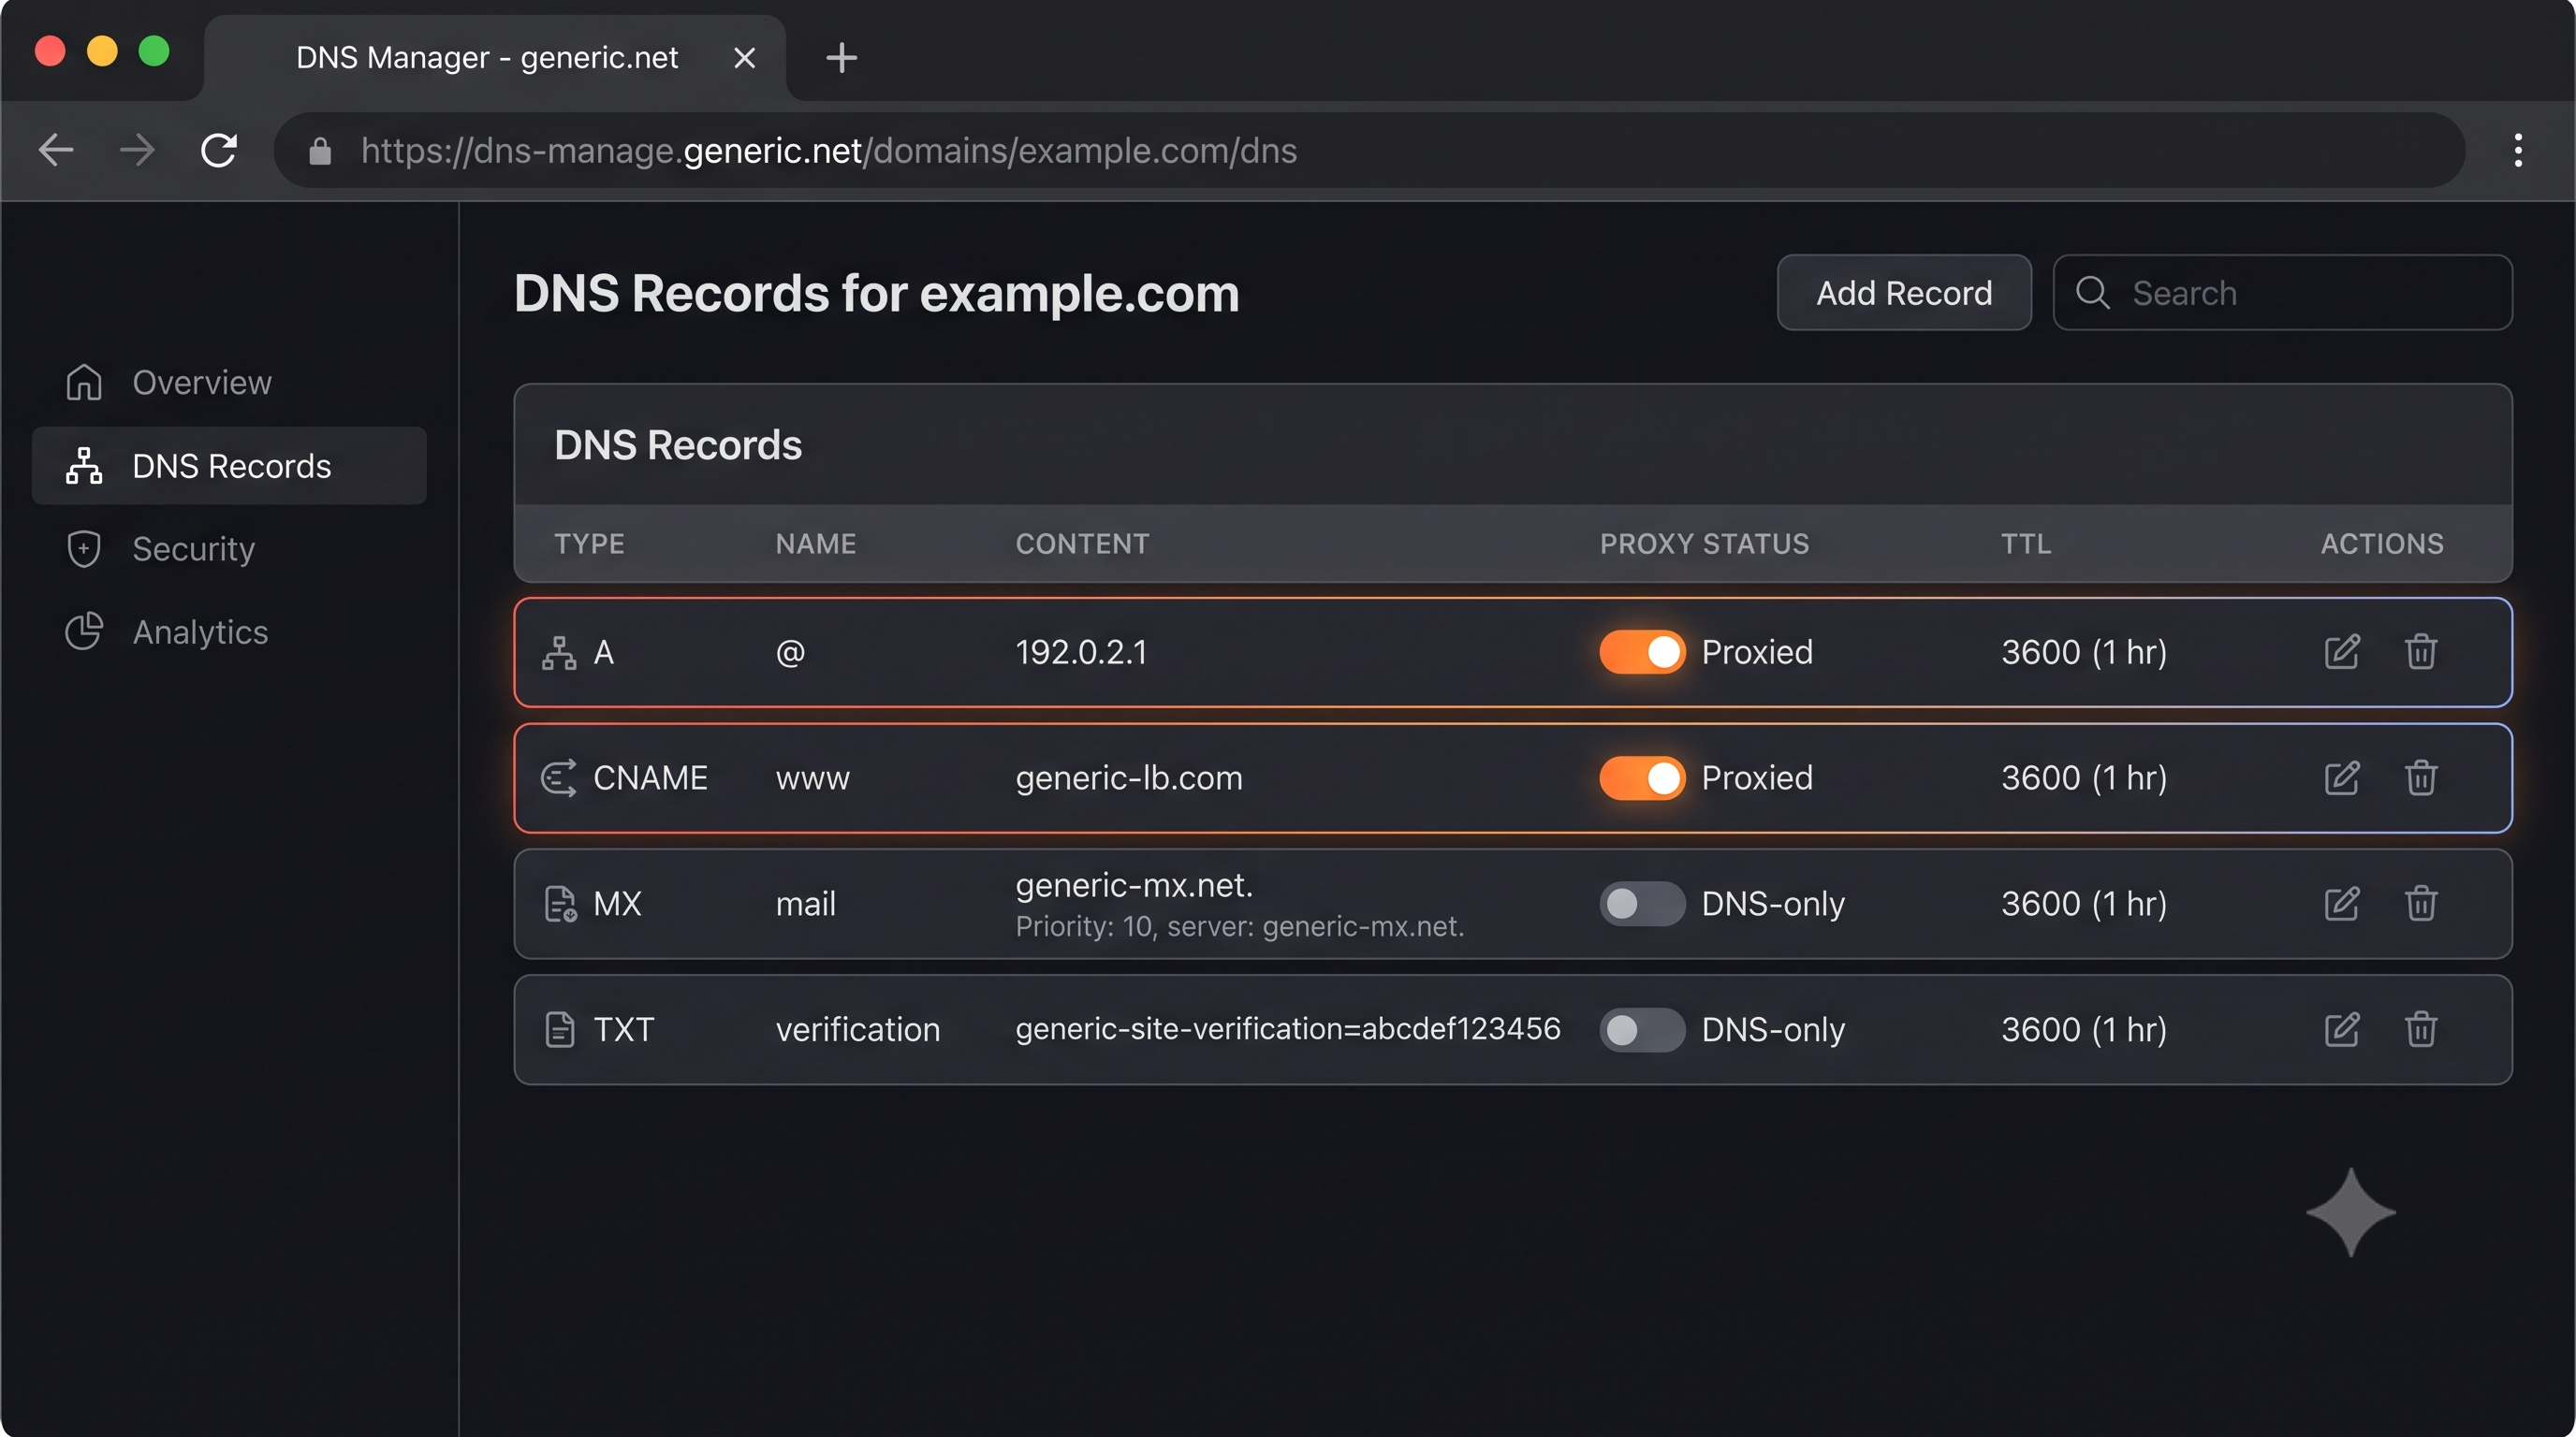Click the TTL value in the MX row

(x=2084, y=905)
